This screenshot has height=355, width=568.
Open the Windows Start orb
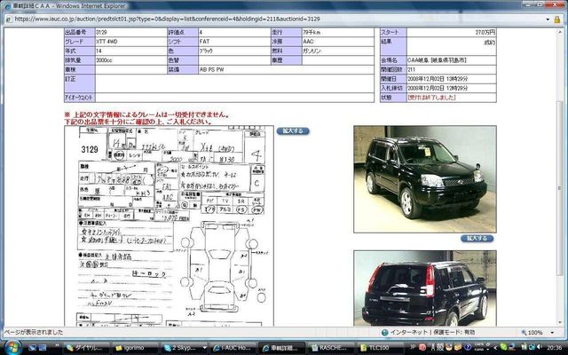pos(13,347)
